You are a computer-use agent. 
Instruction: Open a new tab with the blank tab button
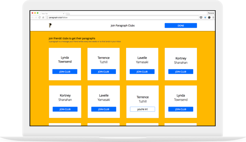tap(68, 14)
